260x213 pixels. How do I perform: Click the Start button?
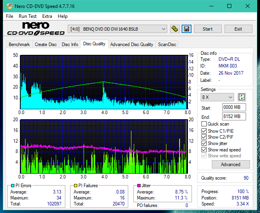(207, 29)
